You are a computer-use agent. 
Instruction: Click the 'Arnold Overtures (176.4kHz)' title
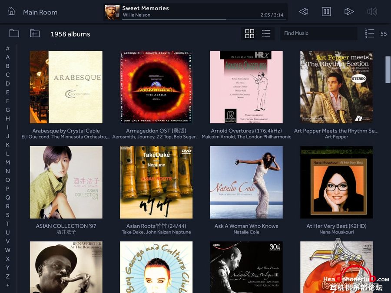(x=246, y=131)
